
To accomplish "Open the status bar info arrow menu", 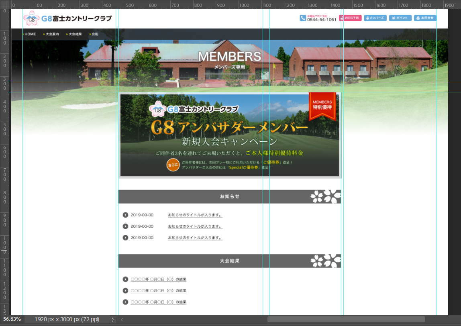I will point(112,320).
